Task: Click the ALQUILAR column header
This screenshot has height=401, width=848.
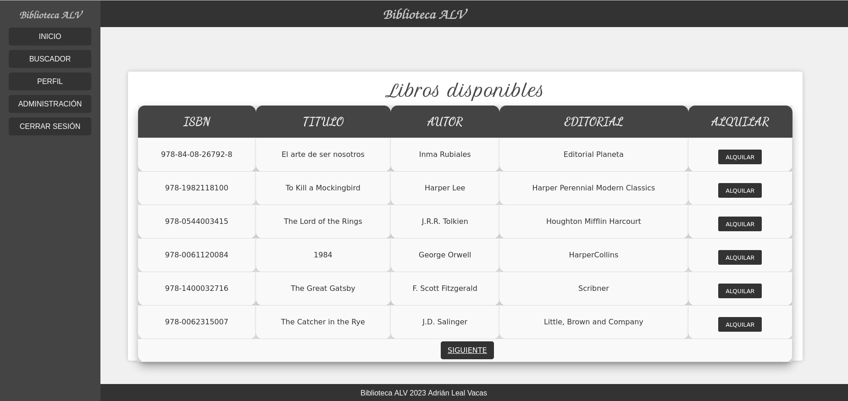Action: click(x=740, y=122)
